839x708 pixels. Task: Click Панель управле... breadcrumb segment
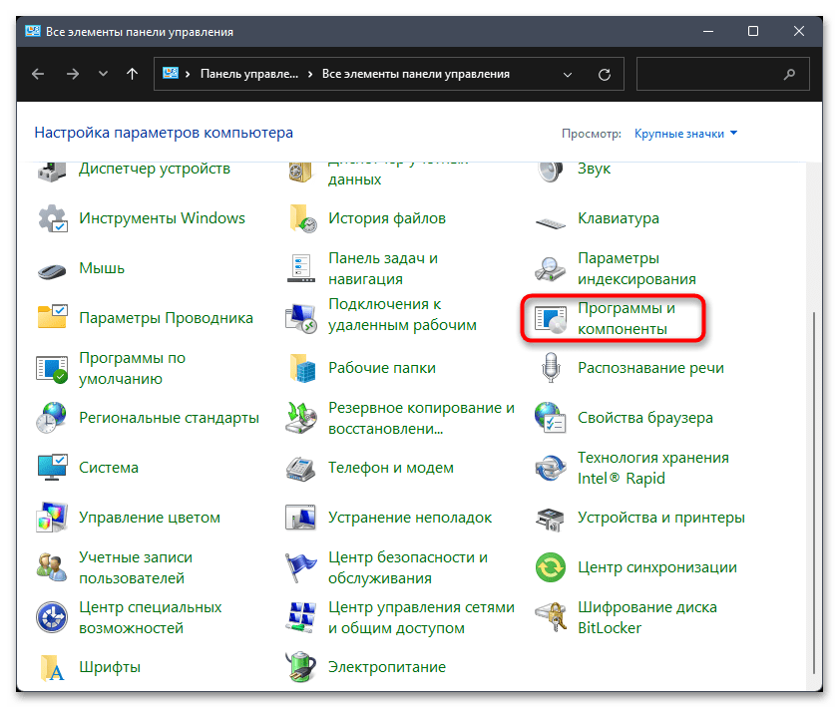coord(249,74)
